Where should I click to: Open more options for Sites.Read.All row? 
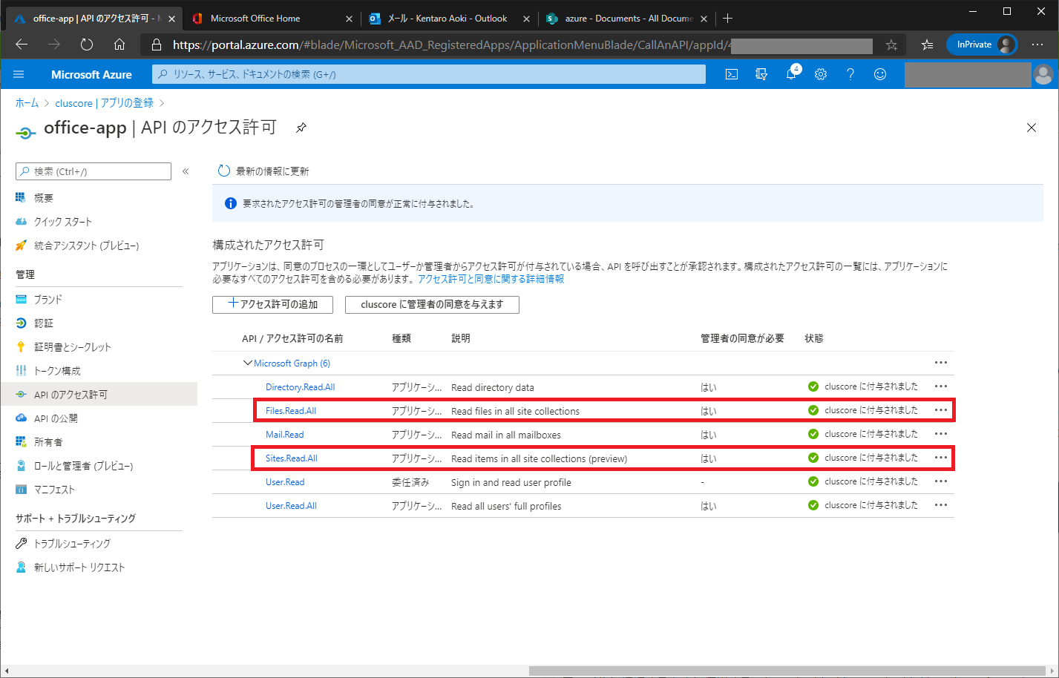pyautogui.click(x=941, y=458)
